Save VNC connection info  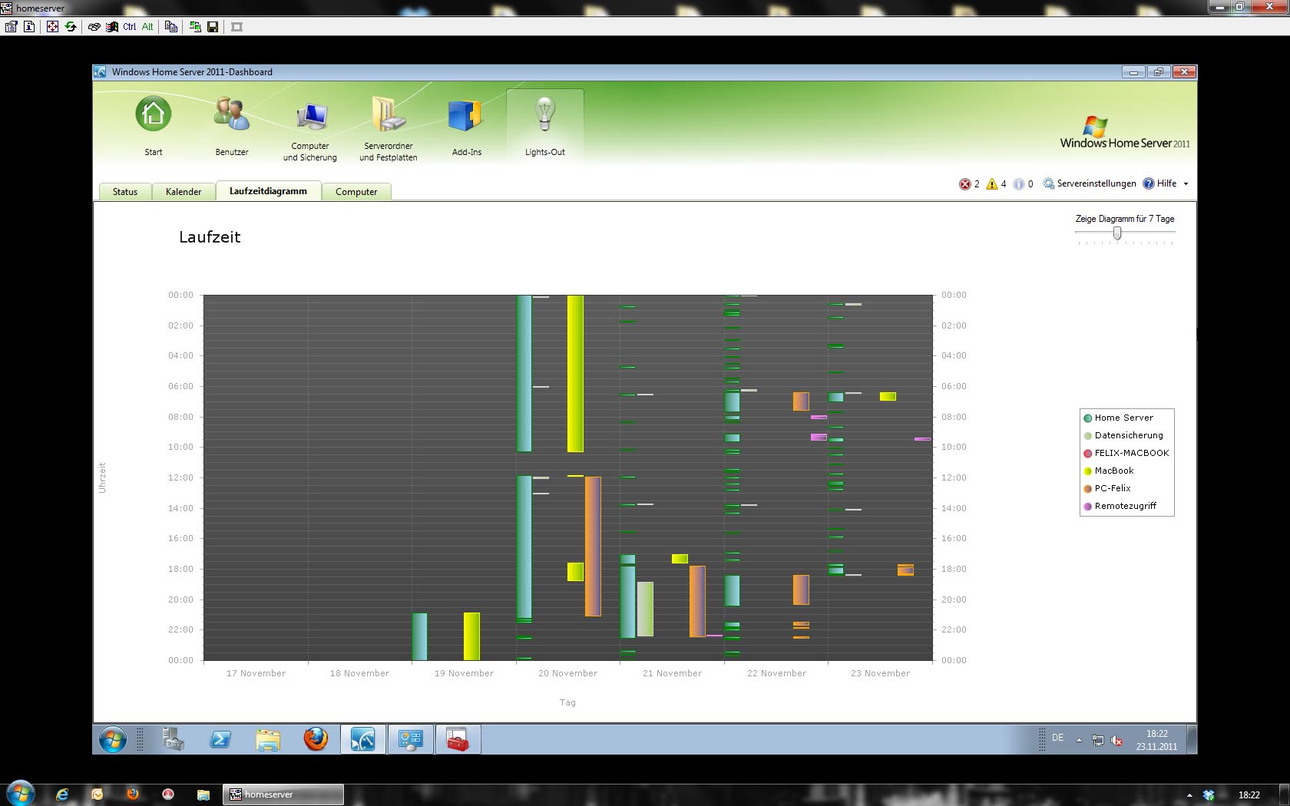[x=213, y=26]
